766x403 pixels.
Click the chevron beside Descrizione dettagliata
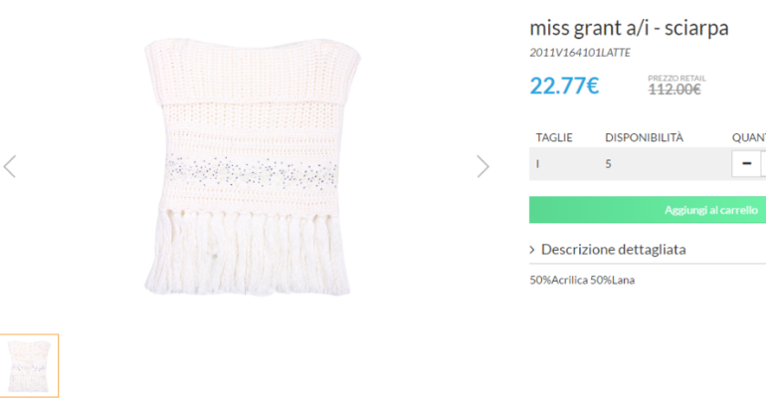click(533, 250)
